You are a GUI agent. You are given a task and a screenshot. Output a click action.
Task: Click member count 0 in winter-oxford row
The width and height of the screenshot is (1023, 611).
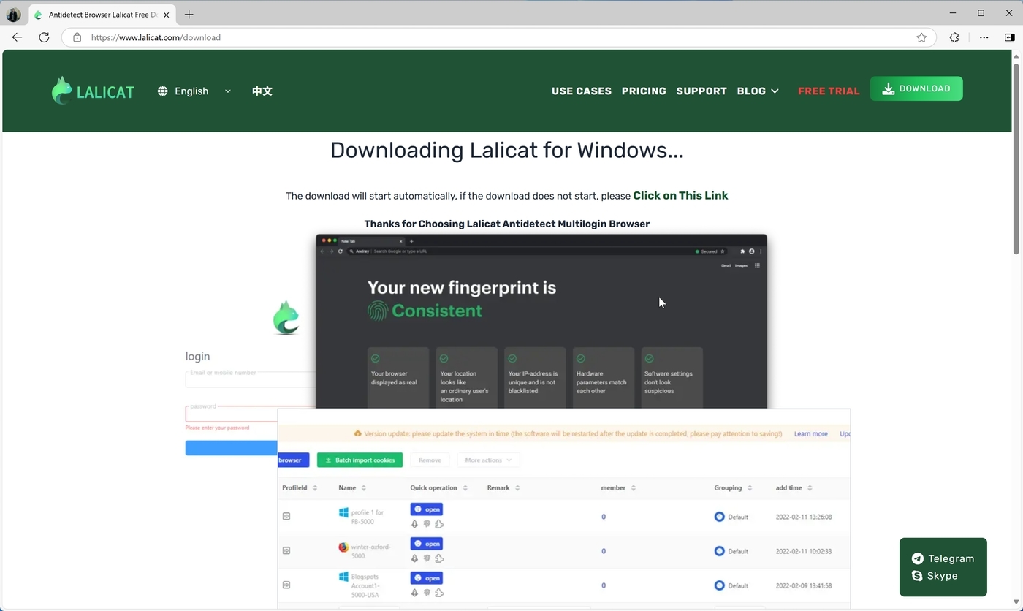pyautogui.click(x=604, y=551)
